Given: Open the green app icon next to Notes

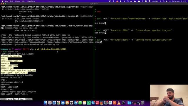Looking at the screenshot, I should (x=89, y=103).
